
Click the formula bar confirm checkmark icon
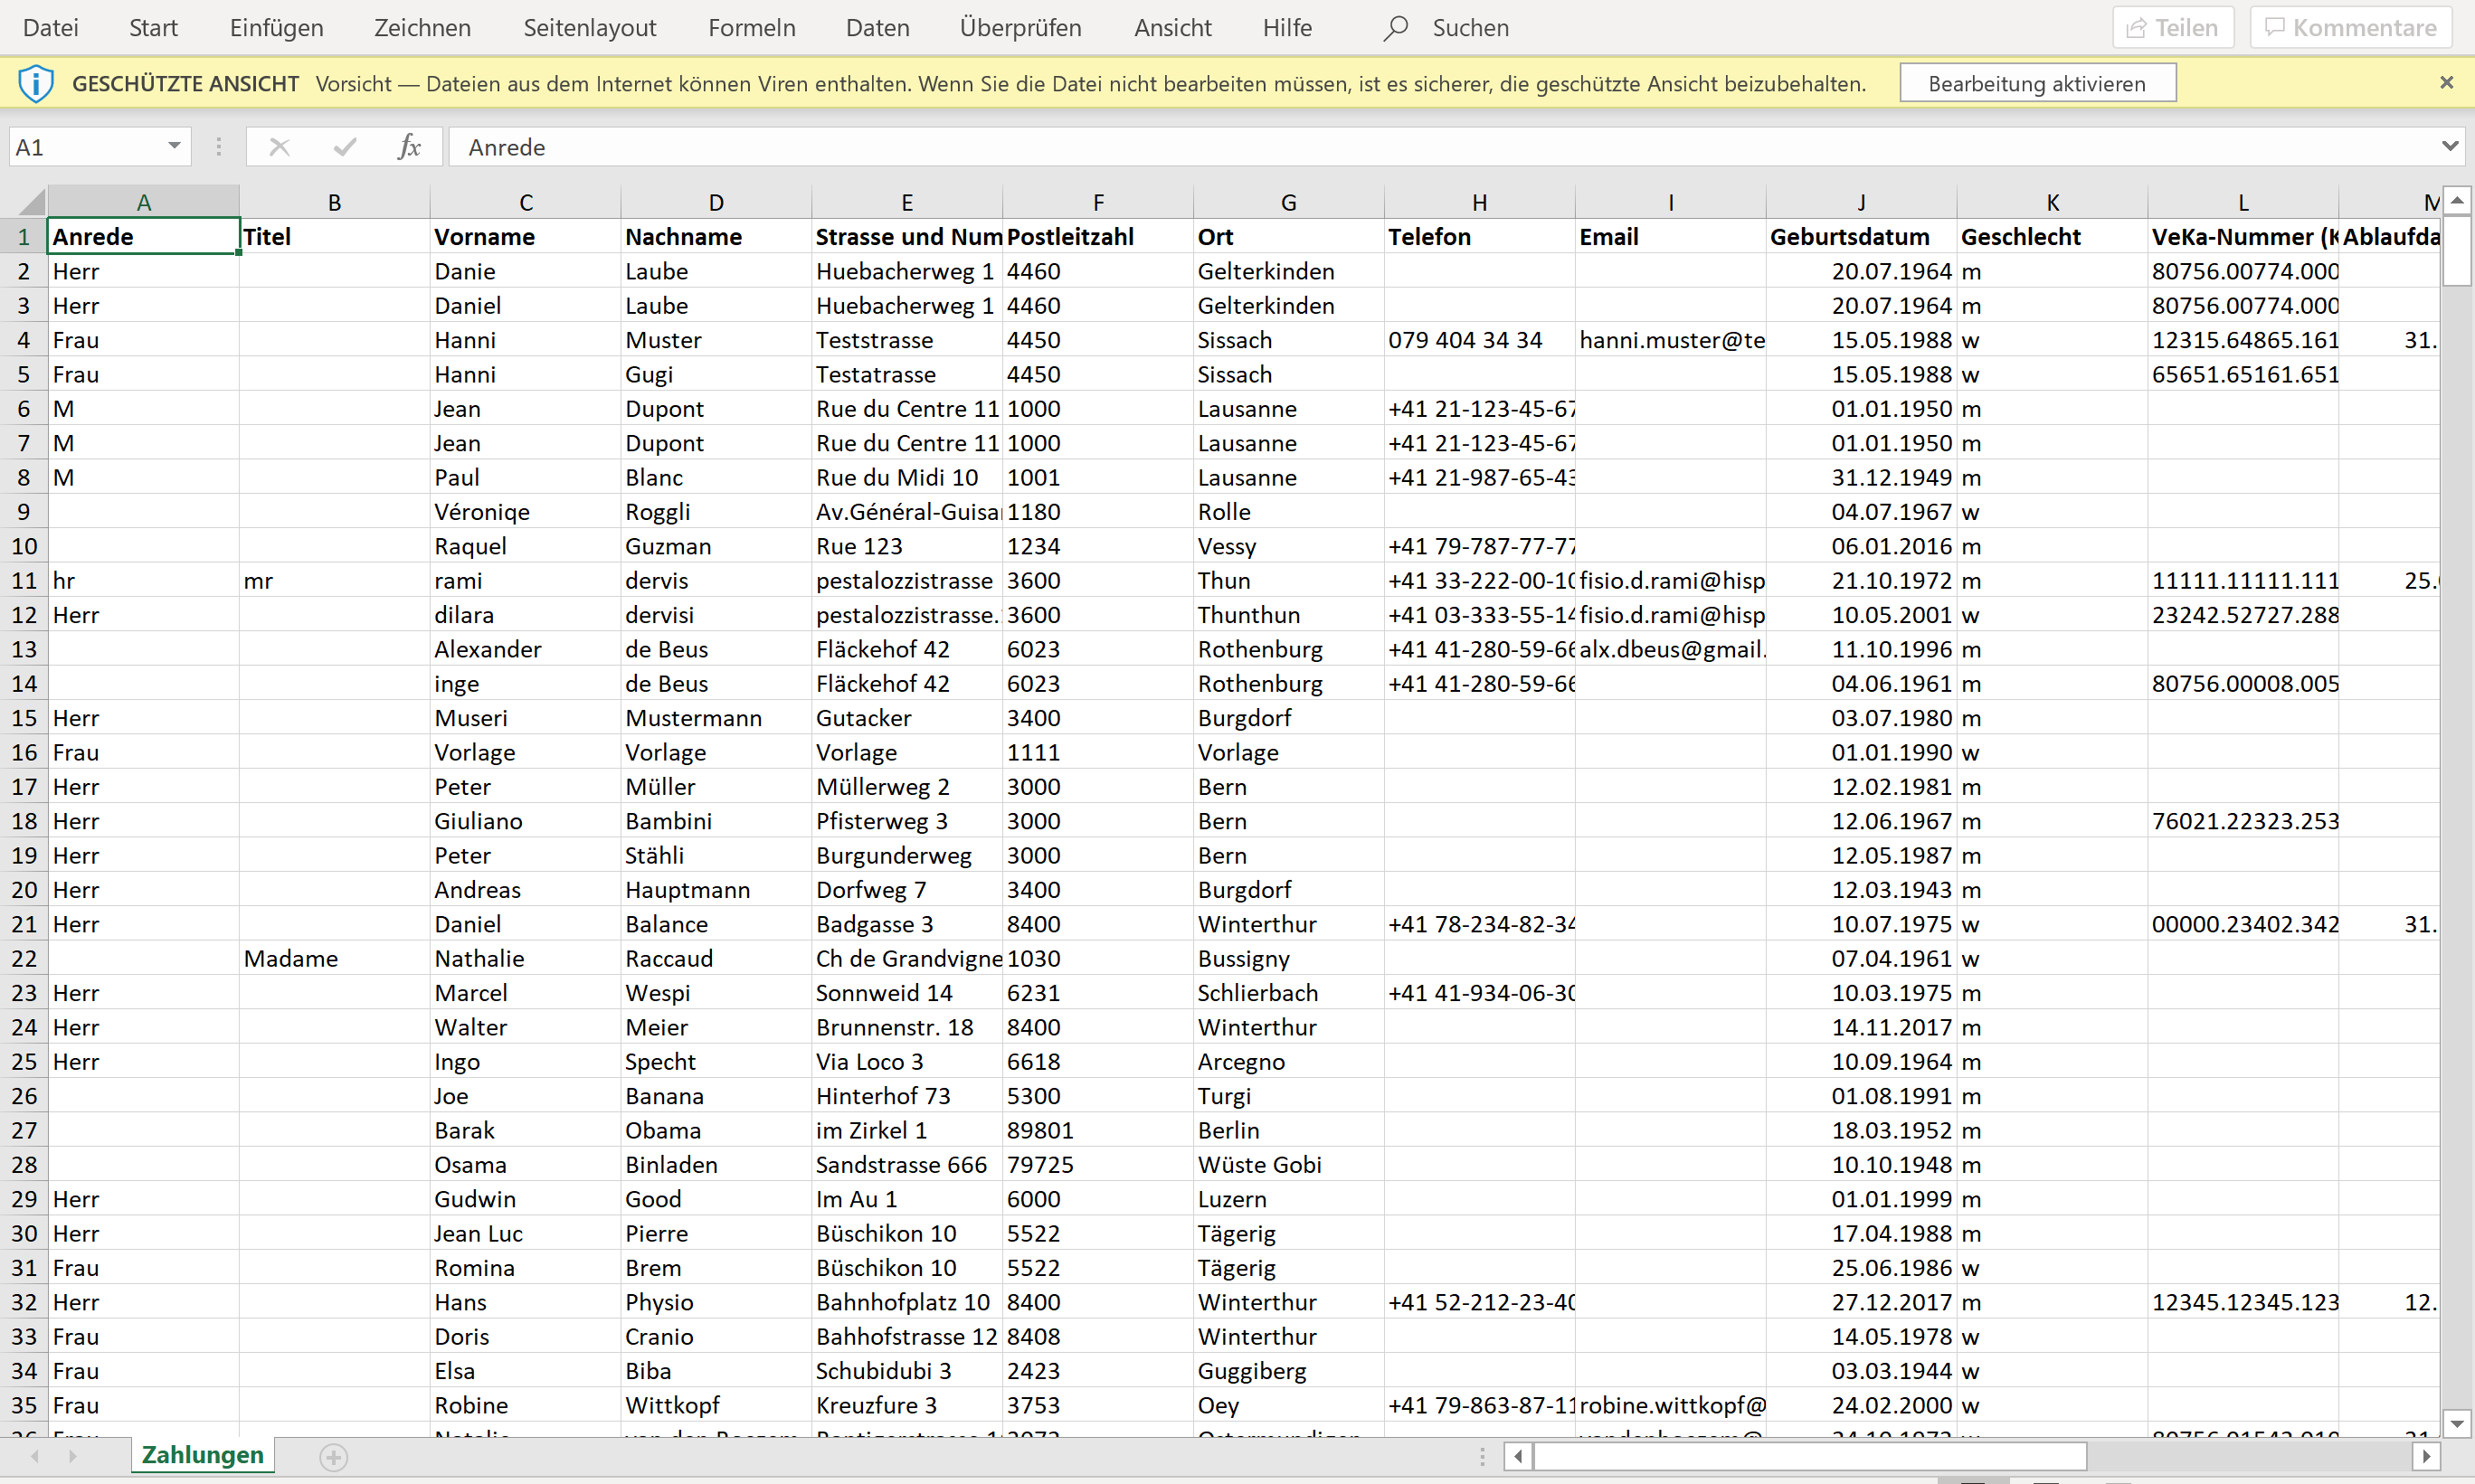coord(345,147)
